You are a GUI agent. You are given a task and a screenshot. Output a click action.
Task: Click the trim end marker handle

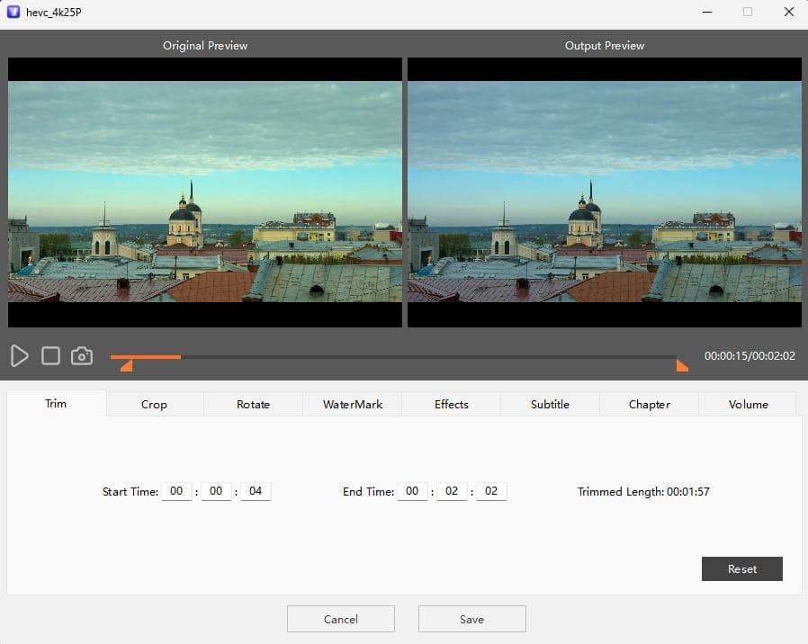pyautogui.click(x=682, y=365)
